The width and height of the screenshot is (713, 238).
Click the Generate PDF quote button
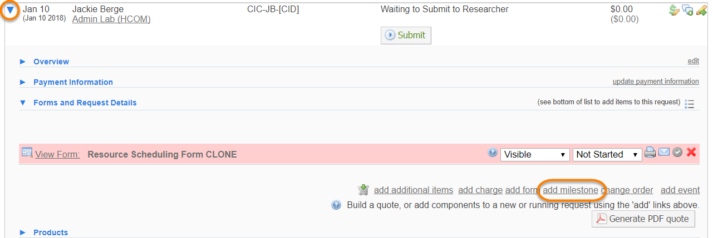coord(643,219)
